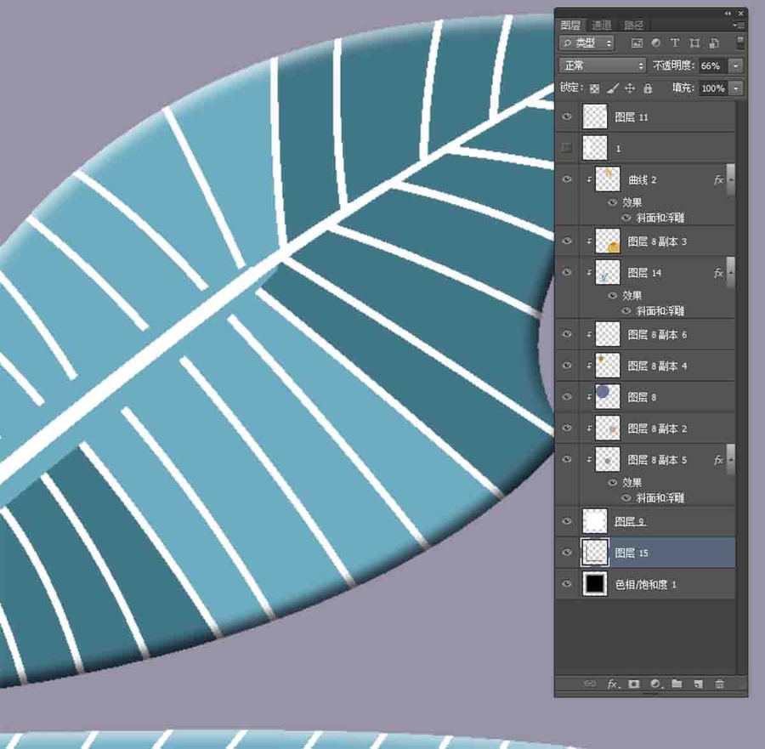Select layer 图层 8 副本 6 by name
Screen dimensions: 765x749
657,335
